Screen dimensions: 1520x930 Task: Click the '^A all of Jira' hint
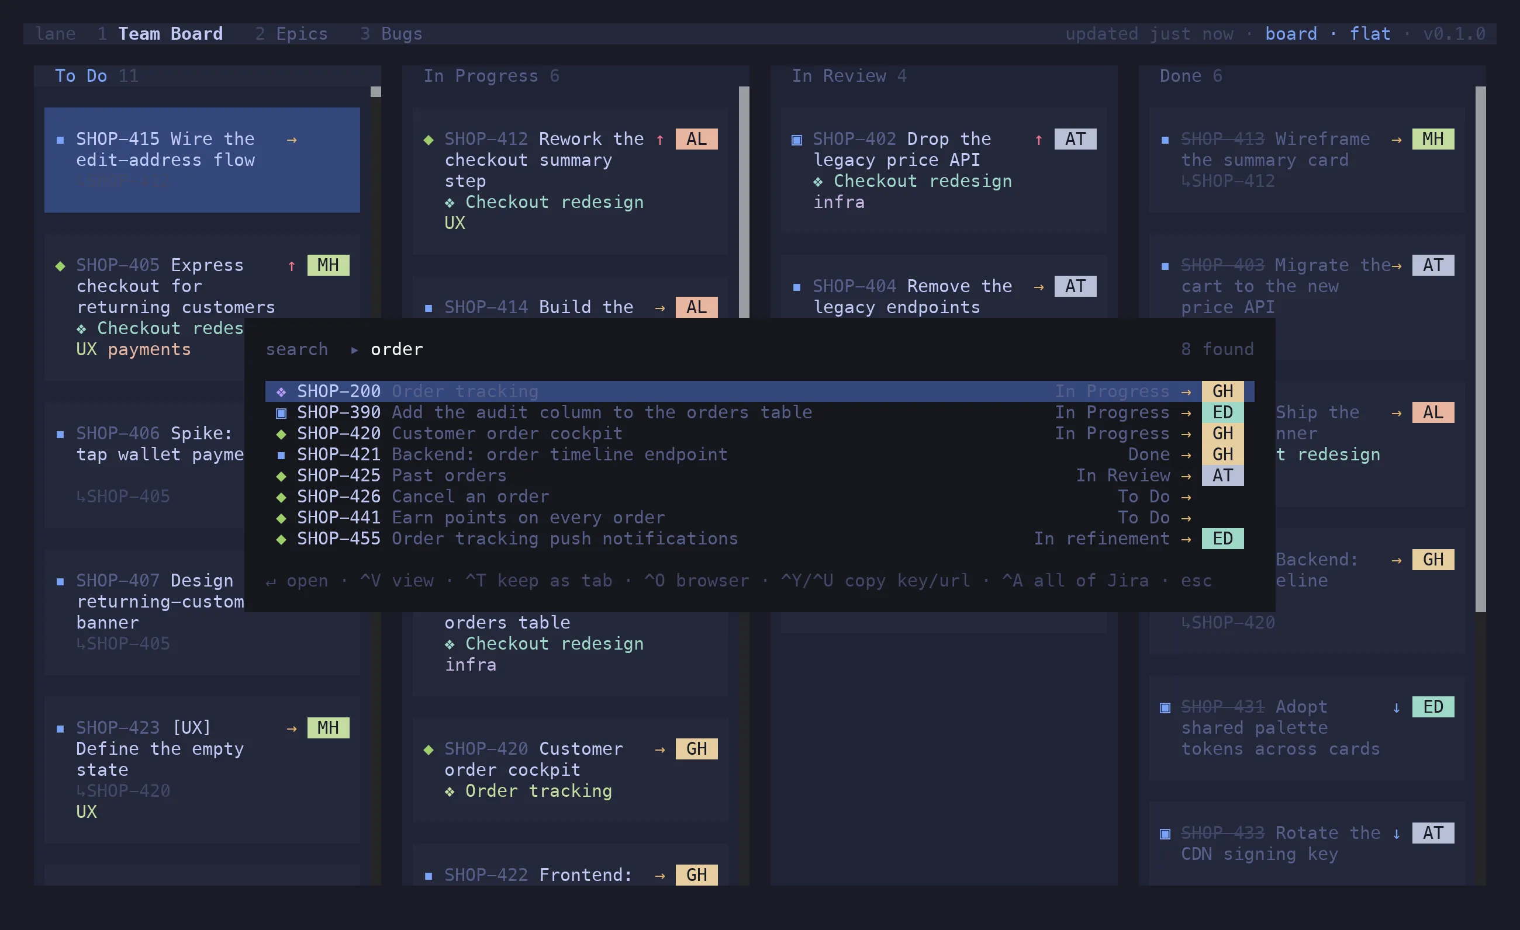(x=1075, y=581)
